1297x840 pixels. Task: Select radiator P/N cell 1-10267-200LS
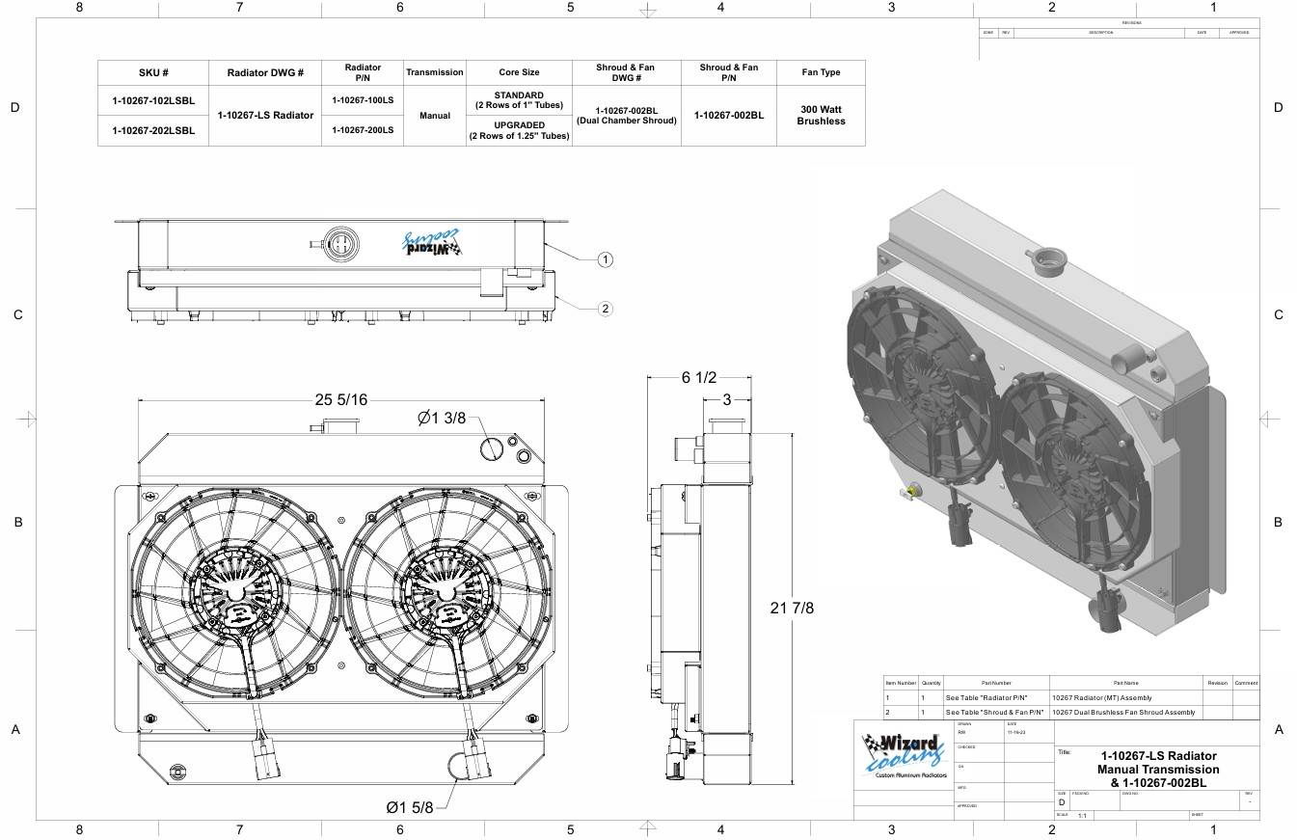(x=362, y=130)
